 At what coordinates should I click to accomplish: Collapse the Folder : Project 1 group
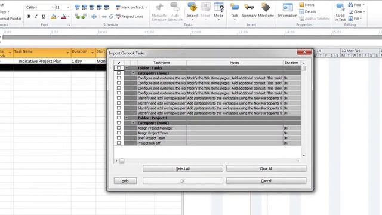pos(127,118)
